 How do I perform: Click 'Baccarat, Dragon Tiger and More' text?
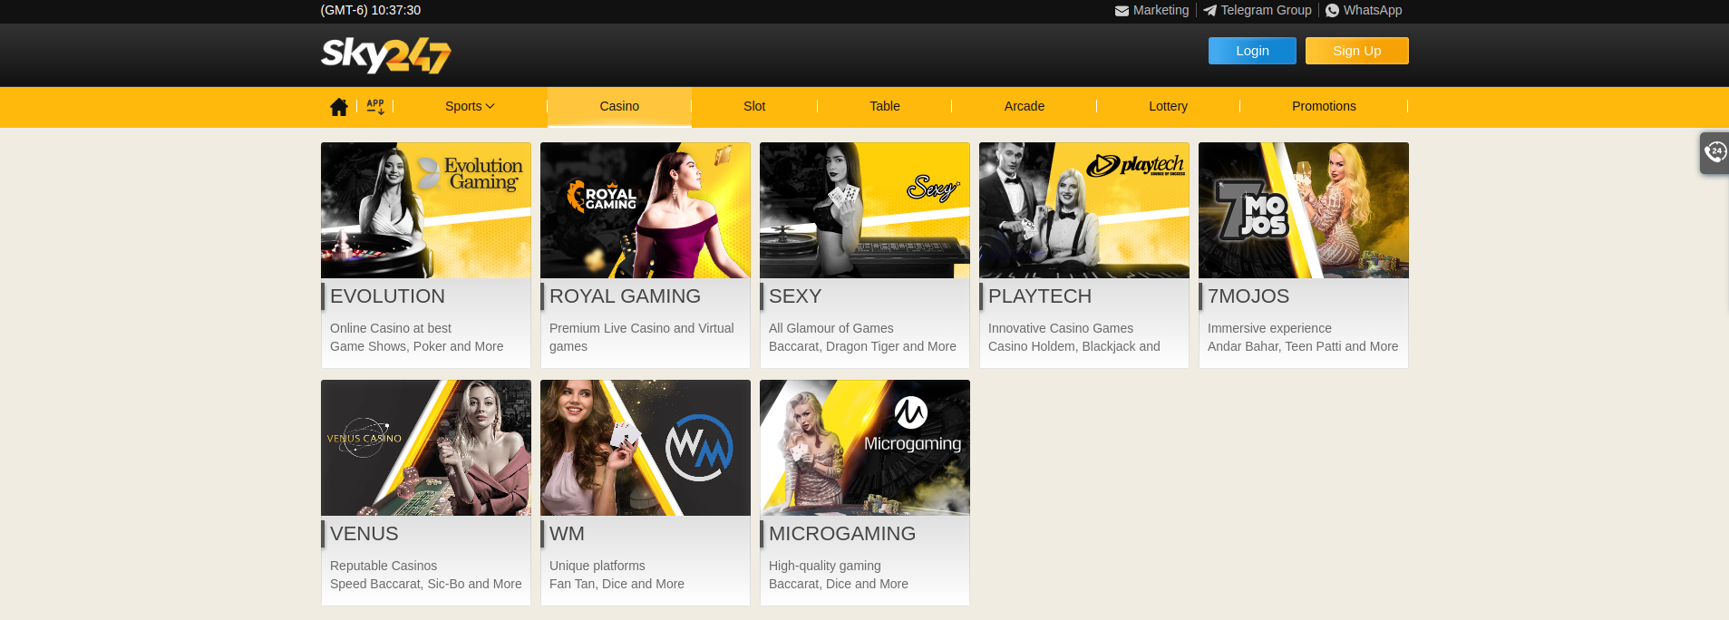862,346
